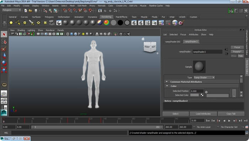The image size is (249, 141).
Task: Create directional light from shelf
Action: (x=18, y=23)
